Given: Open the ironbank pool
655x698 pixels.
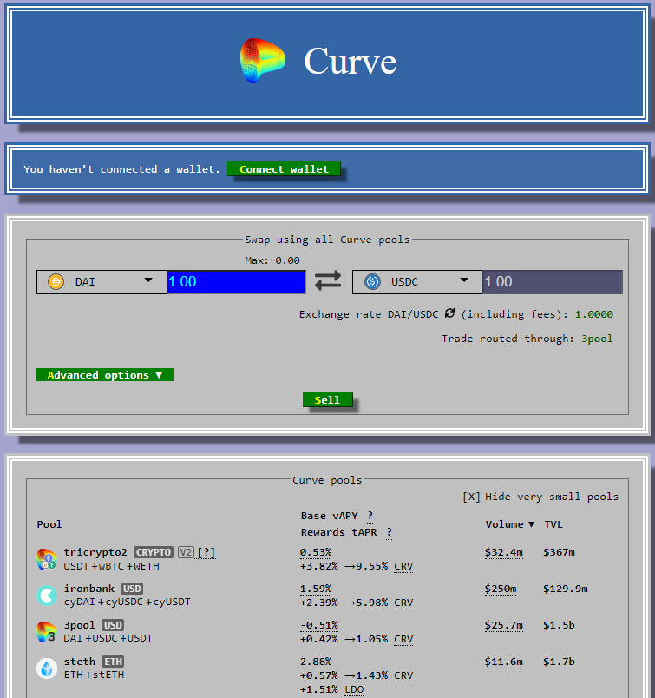Looking at the screenshot, I should point(89,589).
